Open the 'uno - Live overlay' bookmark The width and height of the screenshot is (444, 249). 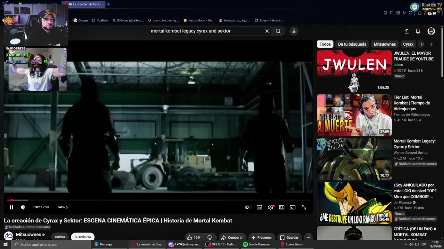(163, 20)
